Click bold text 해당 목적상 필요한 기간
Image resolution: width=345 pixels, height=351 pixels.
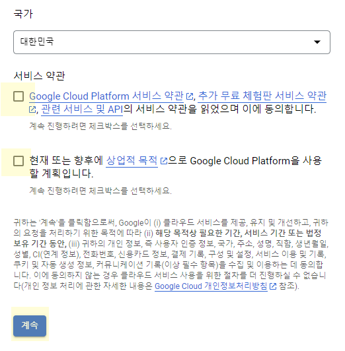point(198,233)
